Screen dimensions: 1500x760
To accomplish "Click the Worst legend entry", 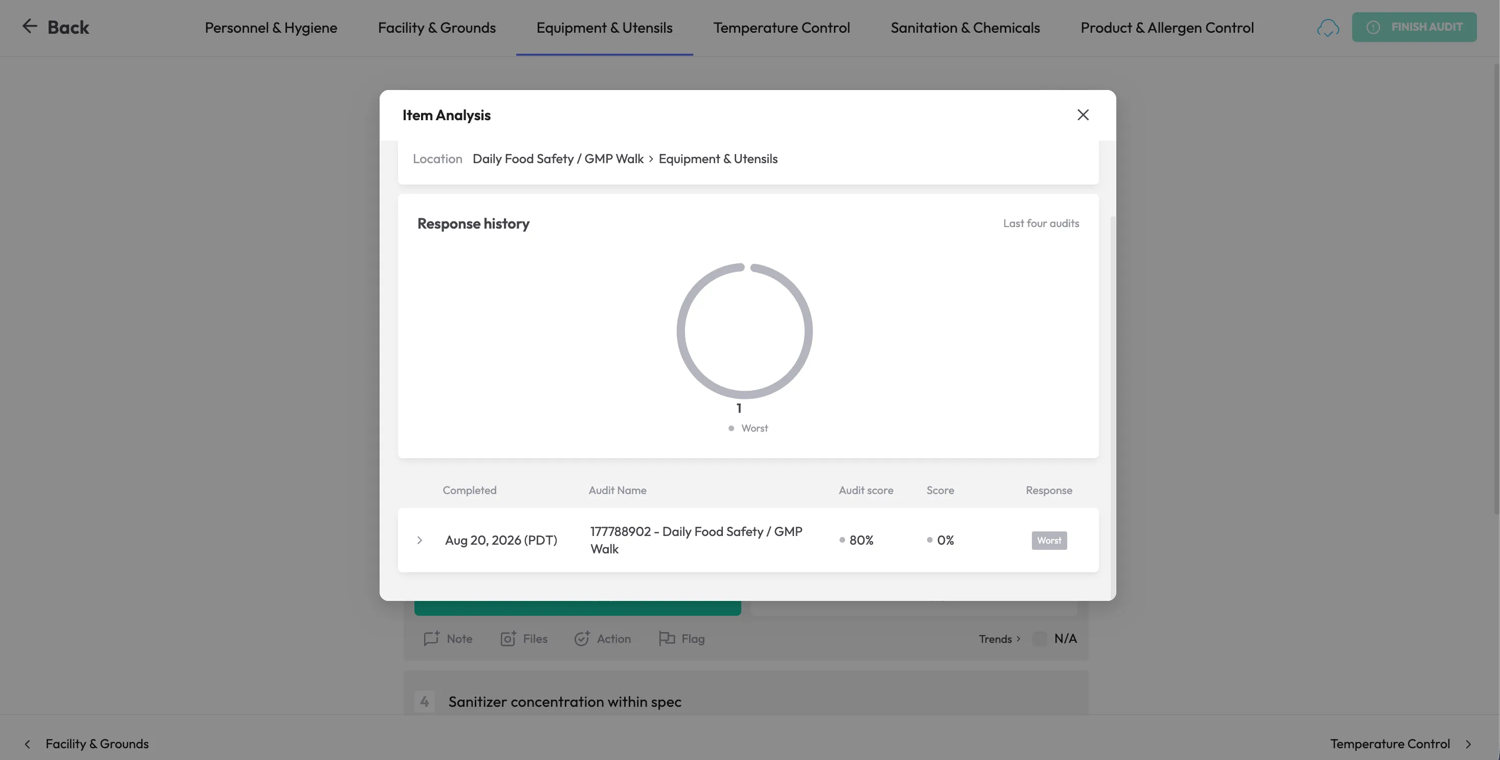I will [x=748, y=428].
